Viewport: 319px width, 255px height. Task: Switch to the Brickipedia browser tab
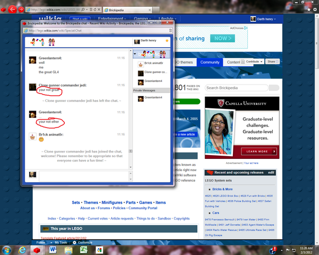[128, 10]
